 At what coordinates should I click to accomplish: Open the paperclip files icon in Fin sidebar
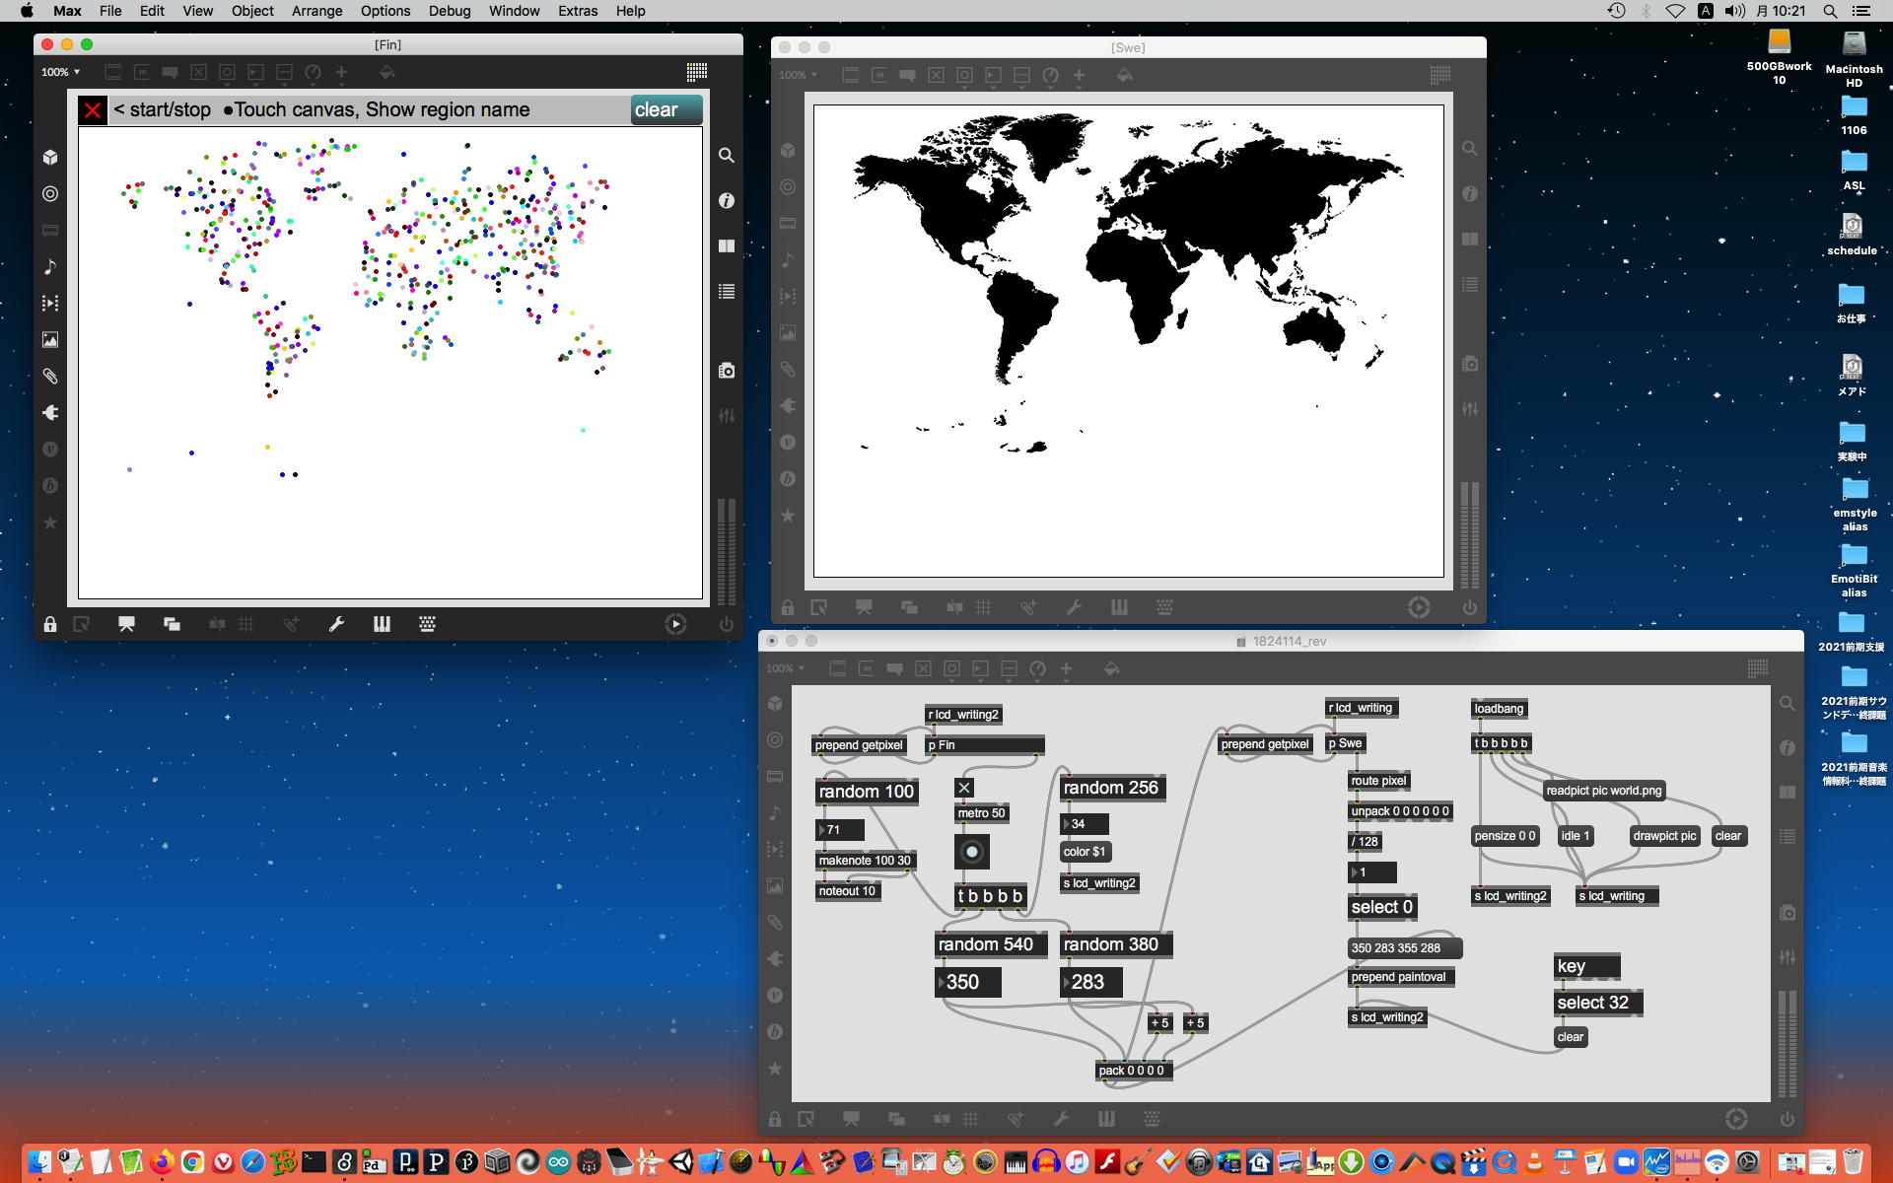point(50,377)
